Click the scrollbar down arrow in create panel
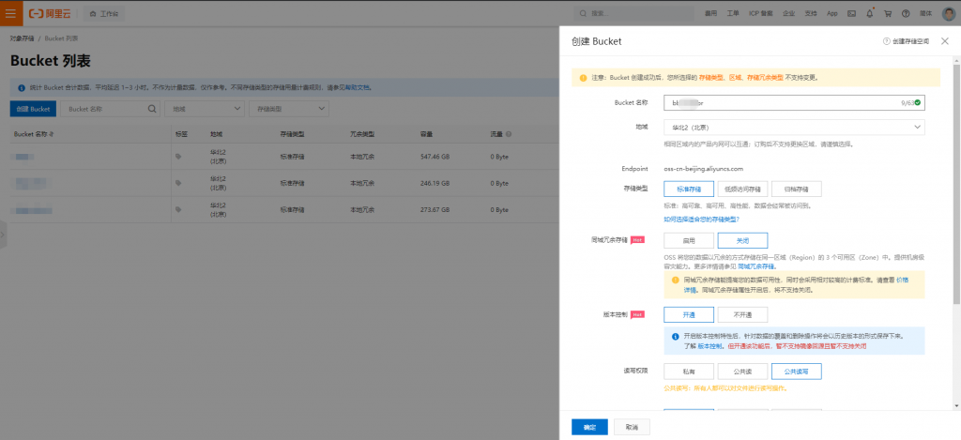The image size is (961, 440). point(956,405)
